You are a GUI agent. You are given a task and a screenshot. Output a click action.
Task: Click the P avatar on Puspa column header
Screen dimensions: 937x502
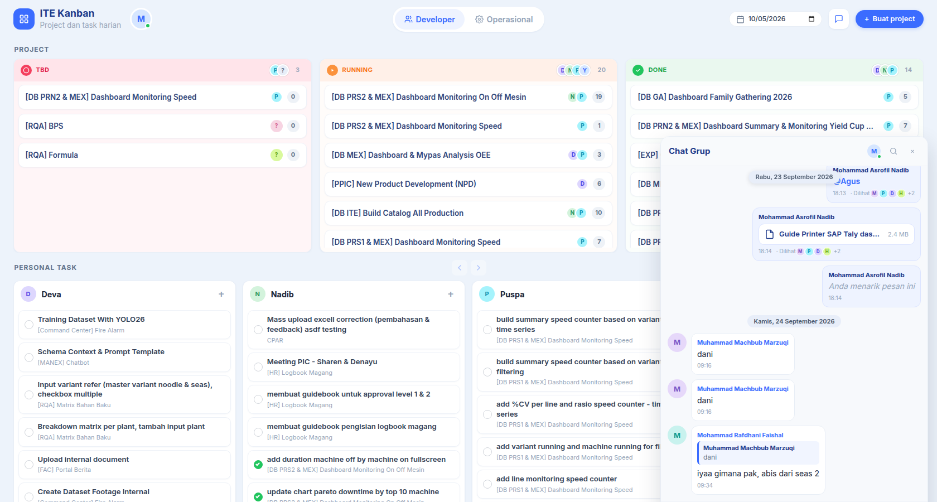pos(487,294)
